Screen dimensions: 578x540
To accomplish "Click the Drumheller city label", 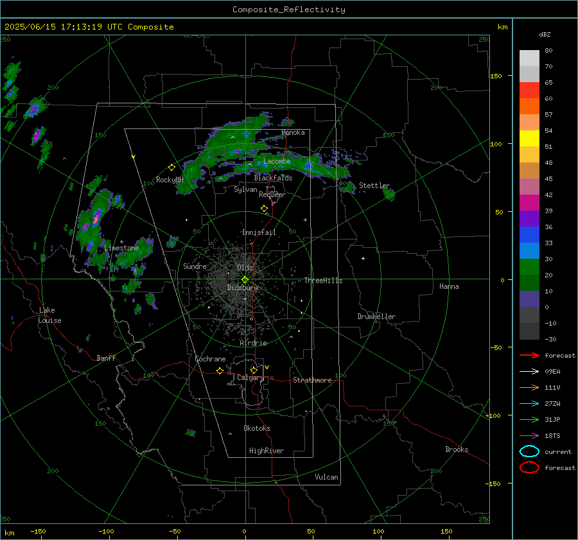I will [x=376, y=317].
